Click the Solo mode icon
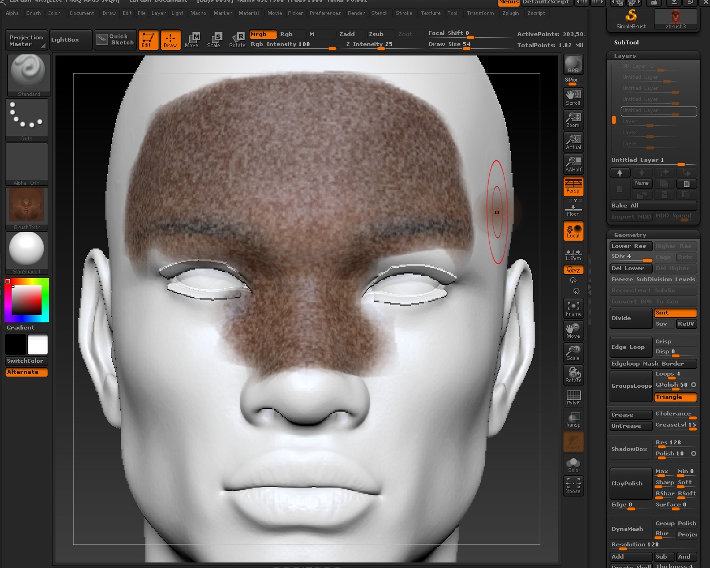The height and width of the screenshot is (568, 710). click(x=573, y=464)
